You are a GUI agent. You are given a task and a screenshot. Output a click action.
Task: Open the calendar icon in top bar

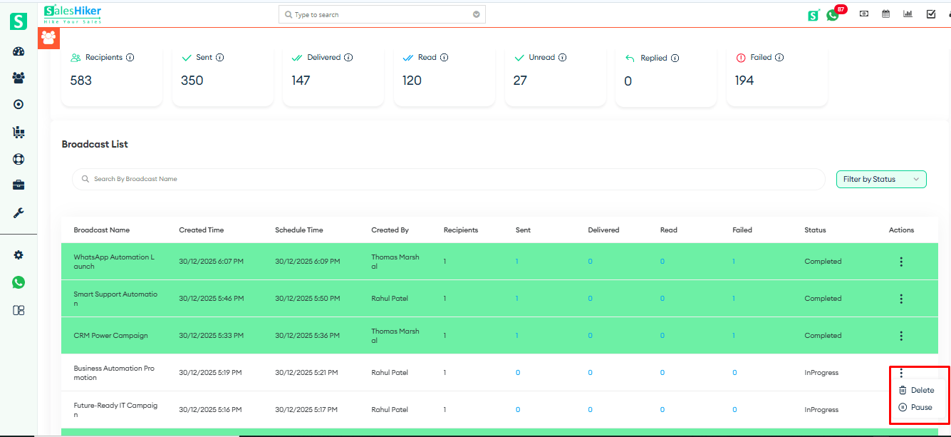click(886, 14)
